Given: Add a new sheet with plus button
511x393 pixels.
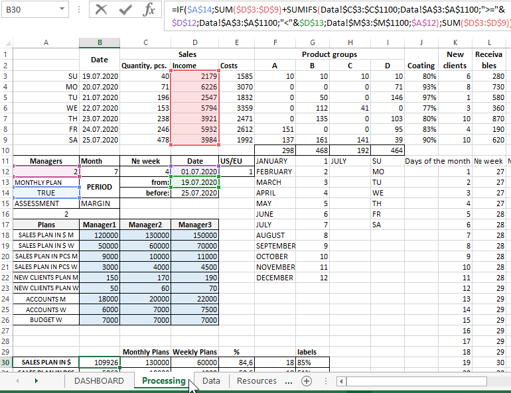Looking at the screenshot, I should click(x=307, y=381).
